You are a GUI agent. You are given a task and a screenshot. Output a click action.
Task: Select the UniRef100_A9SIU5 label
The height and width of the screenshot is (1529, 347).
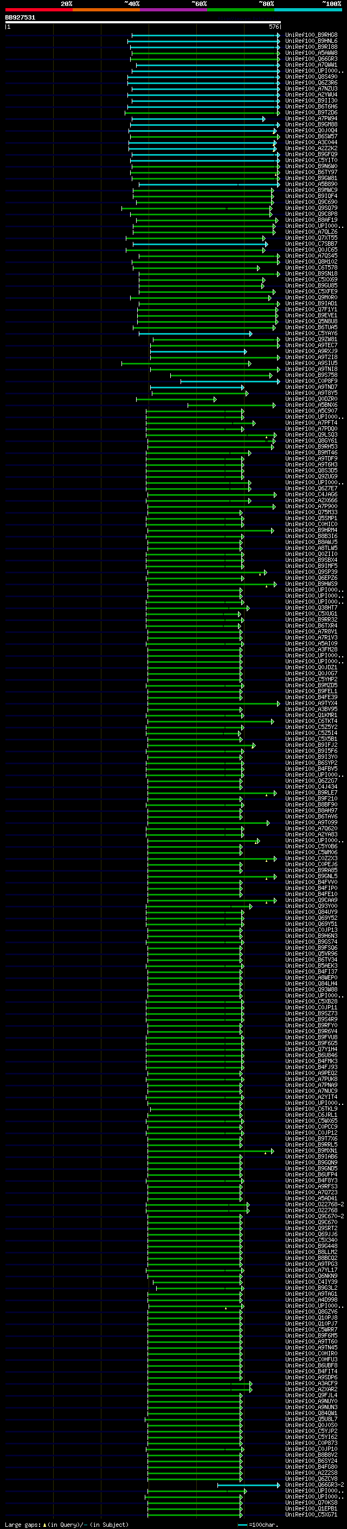coord(311,363)
